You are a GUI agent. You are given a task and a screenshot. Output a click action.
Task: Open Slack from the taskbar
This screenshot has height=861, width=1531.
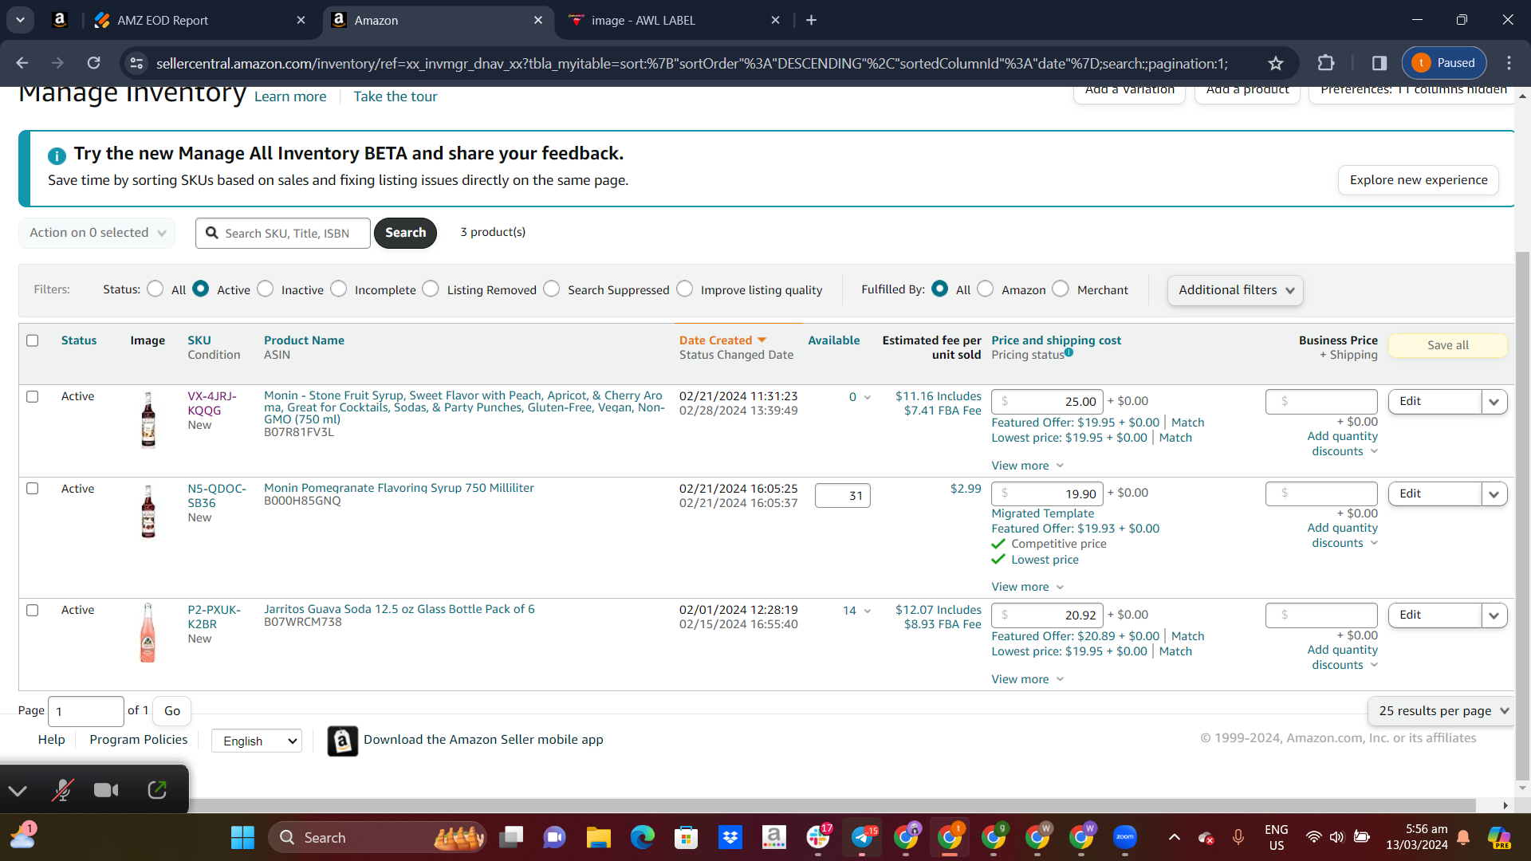[818, 838]
